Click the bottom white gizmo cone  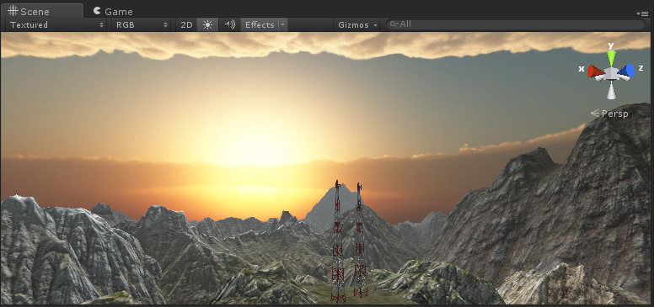click(612, 90)
